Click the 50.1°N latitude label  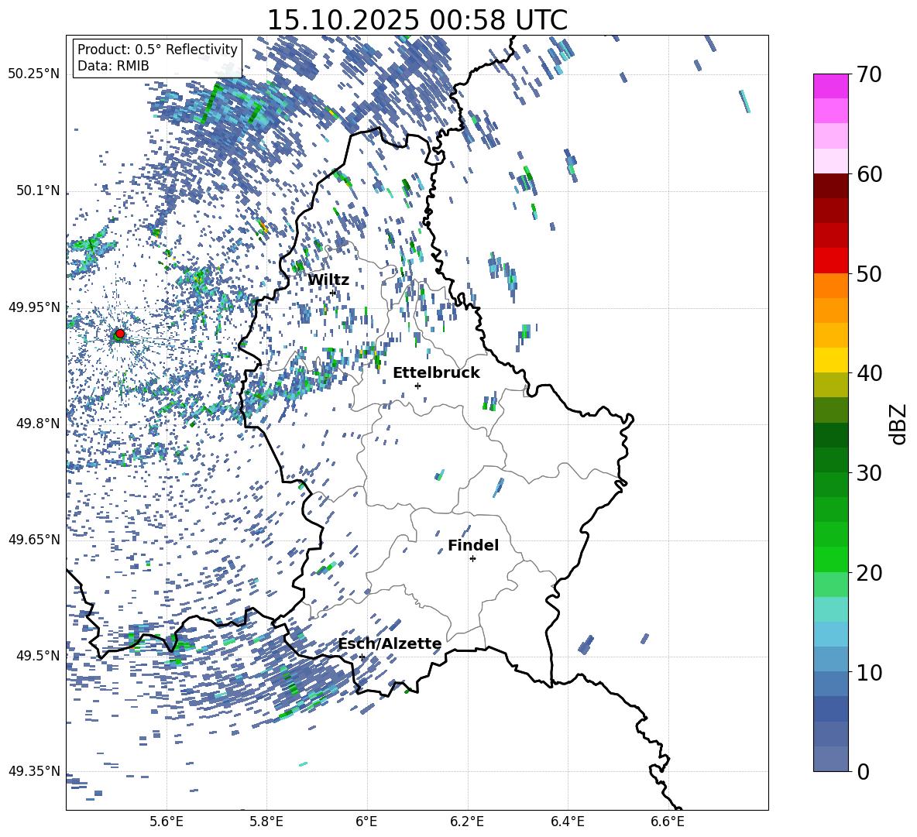coord(38,191)
